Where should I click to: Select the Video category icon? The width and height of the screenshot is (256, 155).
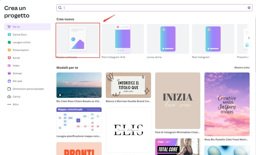pos(9,65)
